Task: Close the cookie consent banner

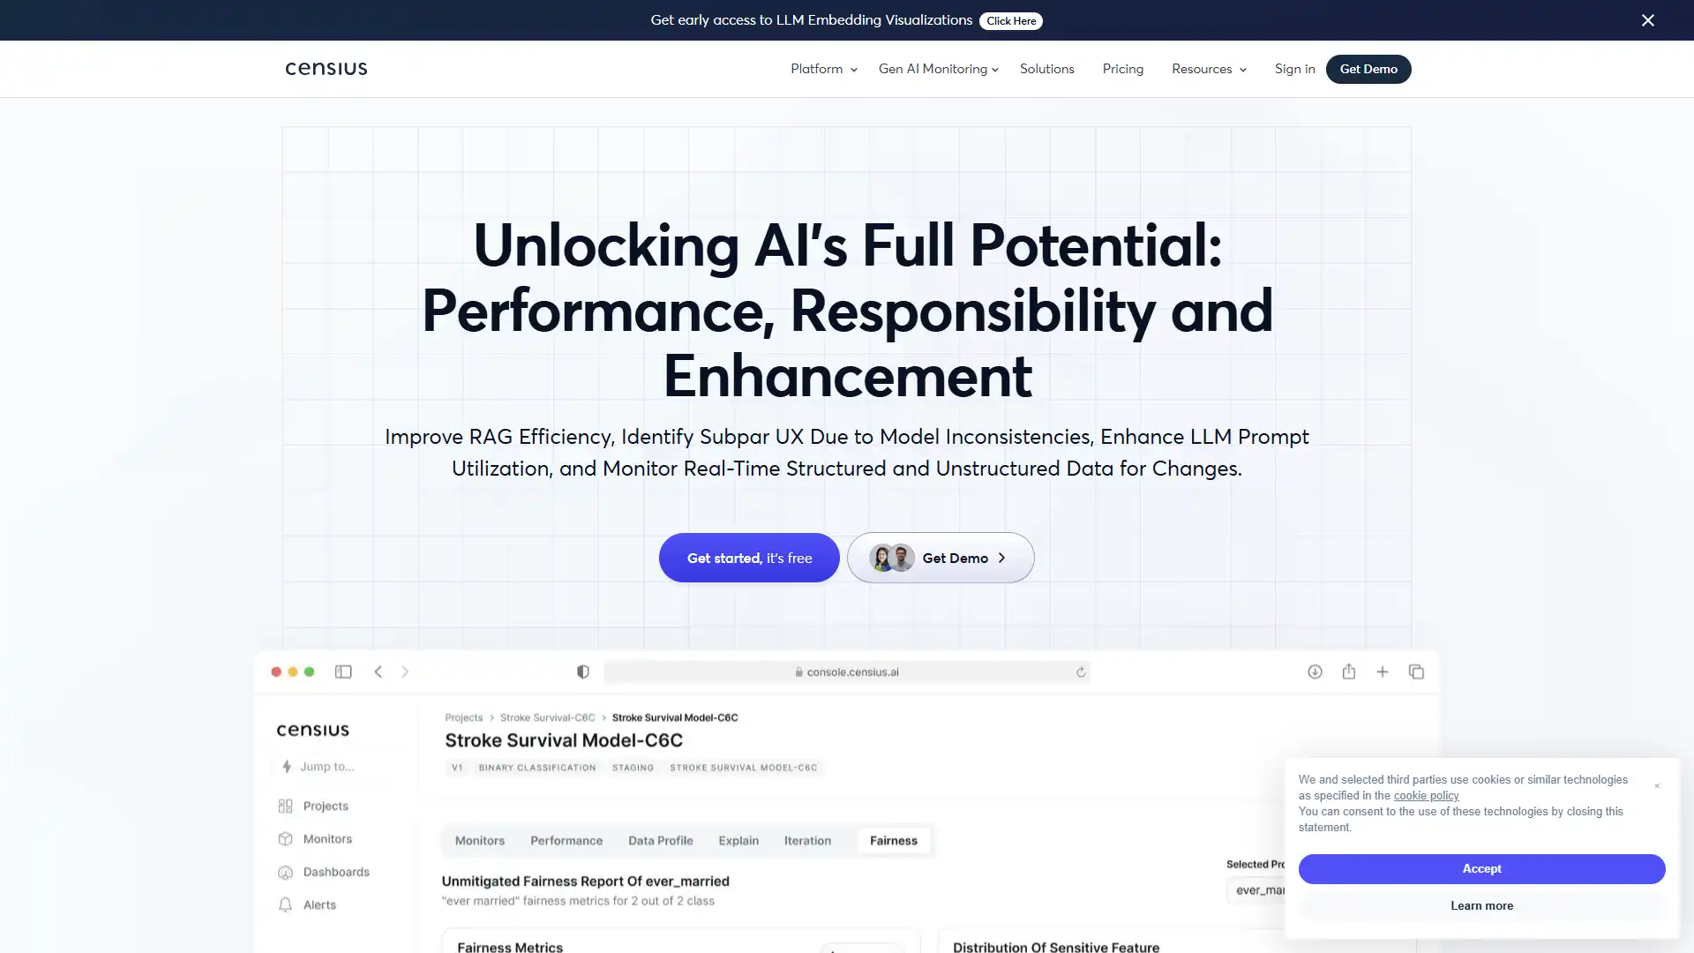Action: point(1657,781)
